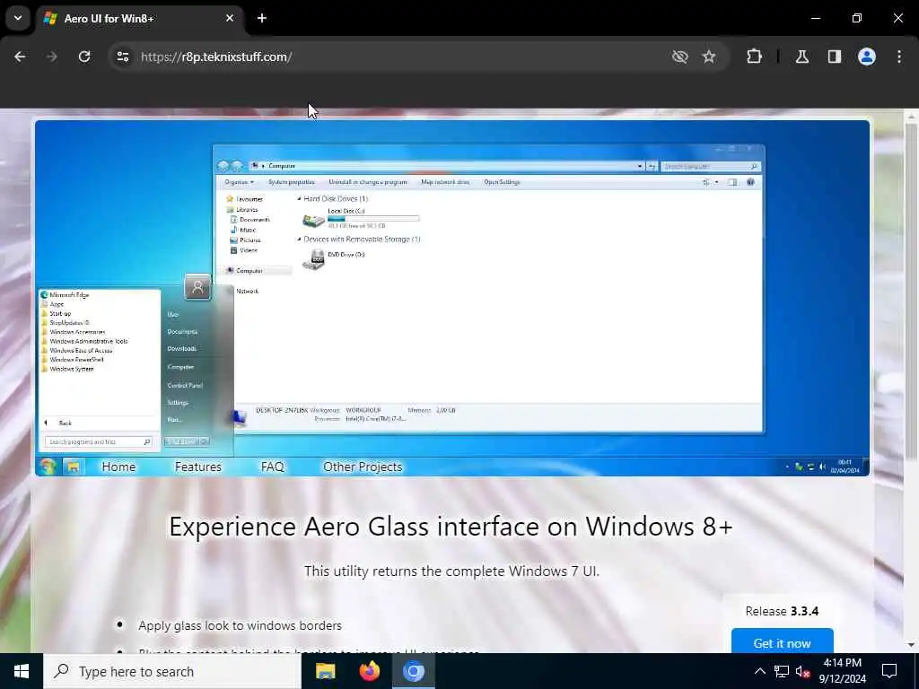Click the Windows 7 start orb on page
Viewport: 919px width, 689px height.
[48, 467]
